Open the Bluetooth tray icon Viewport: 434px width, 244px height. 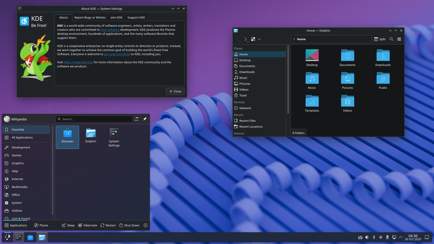click(x=374, y=237)
